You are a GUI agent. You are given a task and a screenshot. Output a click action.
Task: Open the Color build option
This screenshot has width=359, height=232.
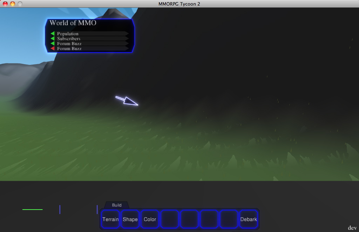150,219
